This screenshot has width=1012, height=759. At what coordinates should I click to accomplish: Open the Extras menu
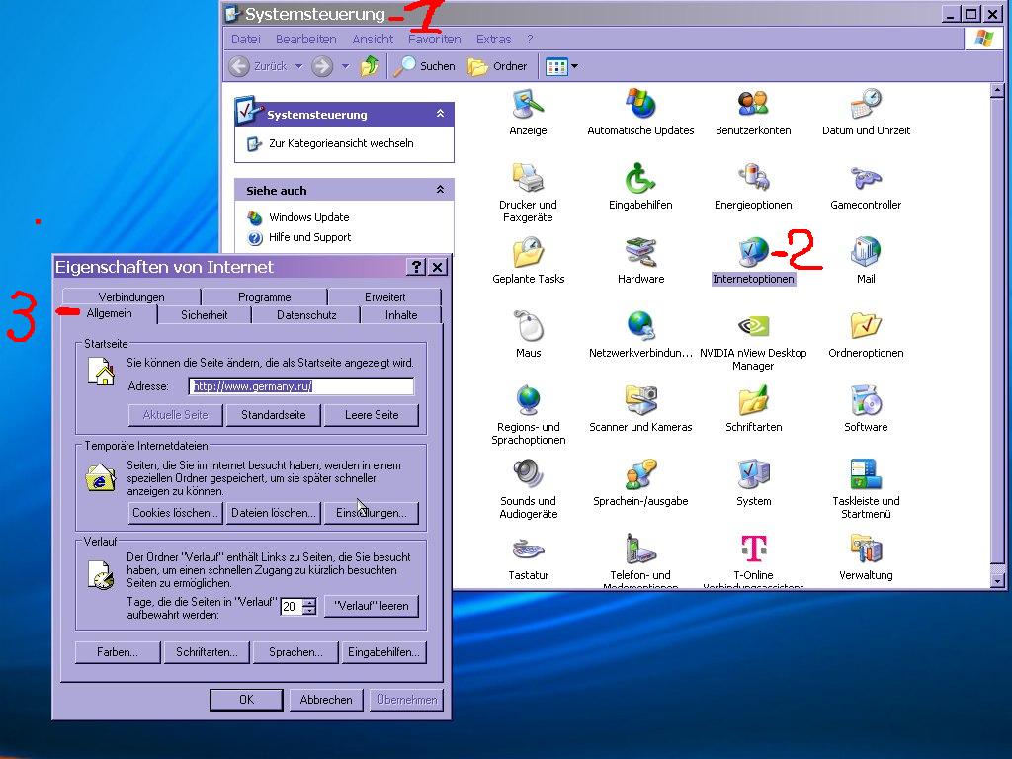click(x=494, y=40)
